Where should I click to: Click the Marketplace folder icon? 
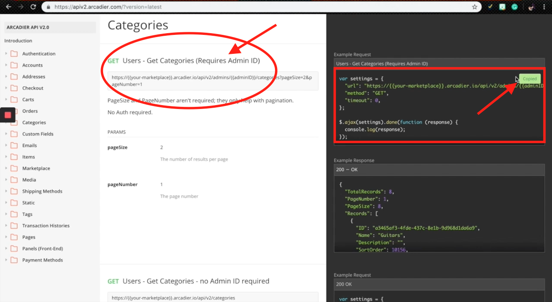(14, 168)
